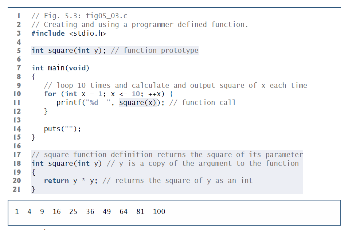The width and height of the screenshot is (348, 230).
Task: Click the void keyword in main's parameter list
Action: [77, 68]
